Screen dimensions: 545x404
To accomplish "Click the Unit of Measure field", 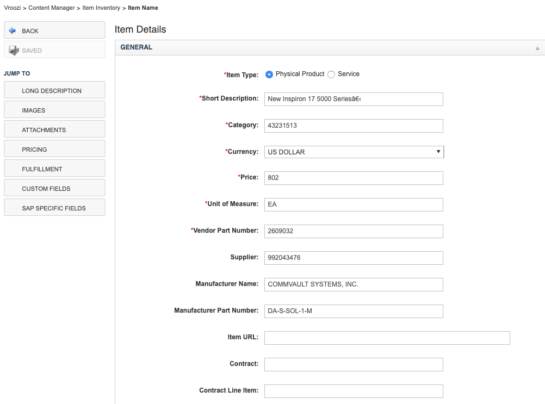I will [x=354, y=204].
